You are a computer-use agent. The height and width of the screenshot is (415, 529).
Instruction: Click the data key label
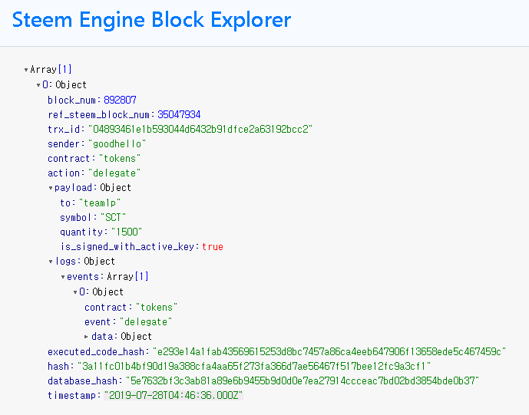[x=102, y=337]
